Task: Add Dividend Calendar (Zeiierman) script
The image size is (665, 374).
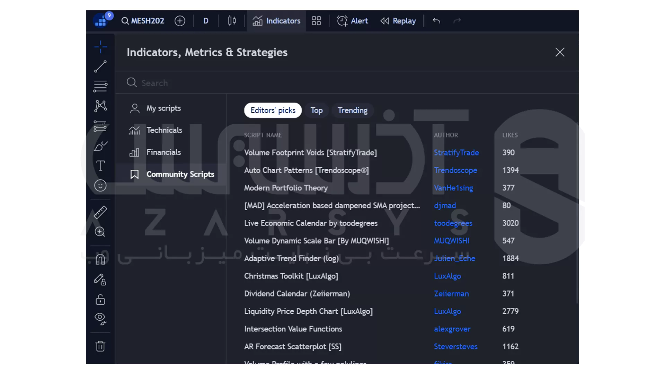Action: 297,294
